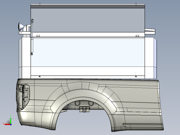The image size is (180, 135).
Task: Select the truck tail light assembly
Action: (23, 97)
